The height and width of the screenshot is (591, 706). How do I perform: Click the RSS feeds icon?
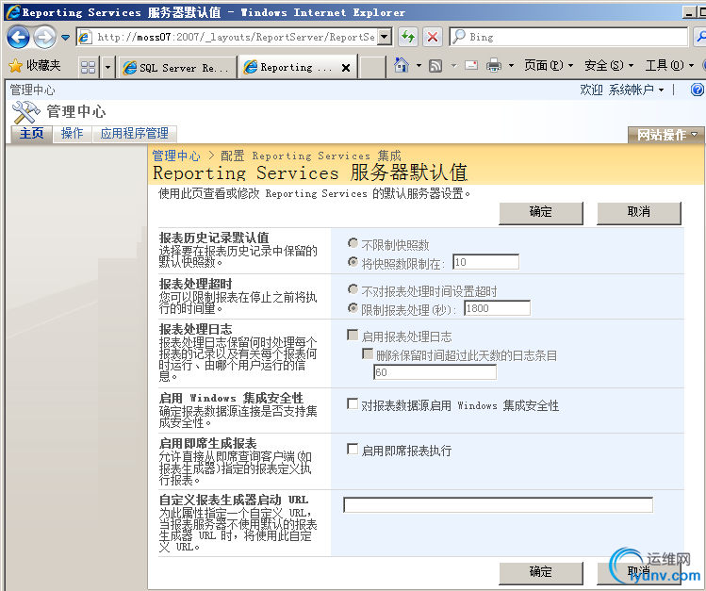tap(435, 66)
